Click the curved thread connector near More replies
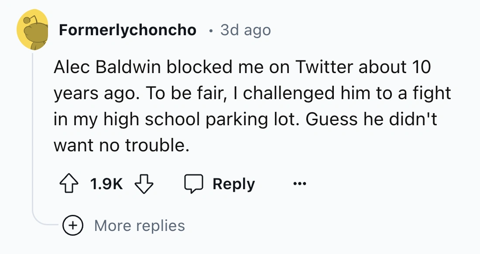The height and width of the screenshot is (254, 480). pos(41,221)
